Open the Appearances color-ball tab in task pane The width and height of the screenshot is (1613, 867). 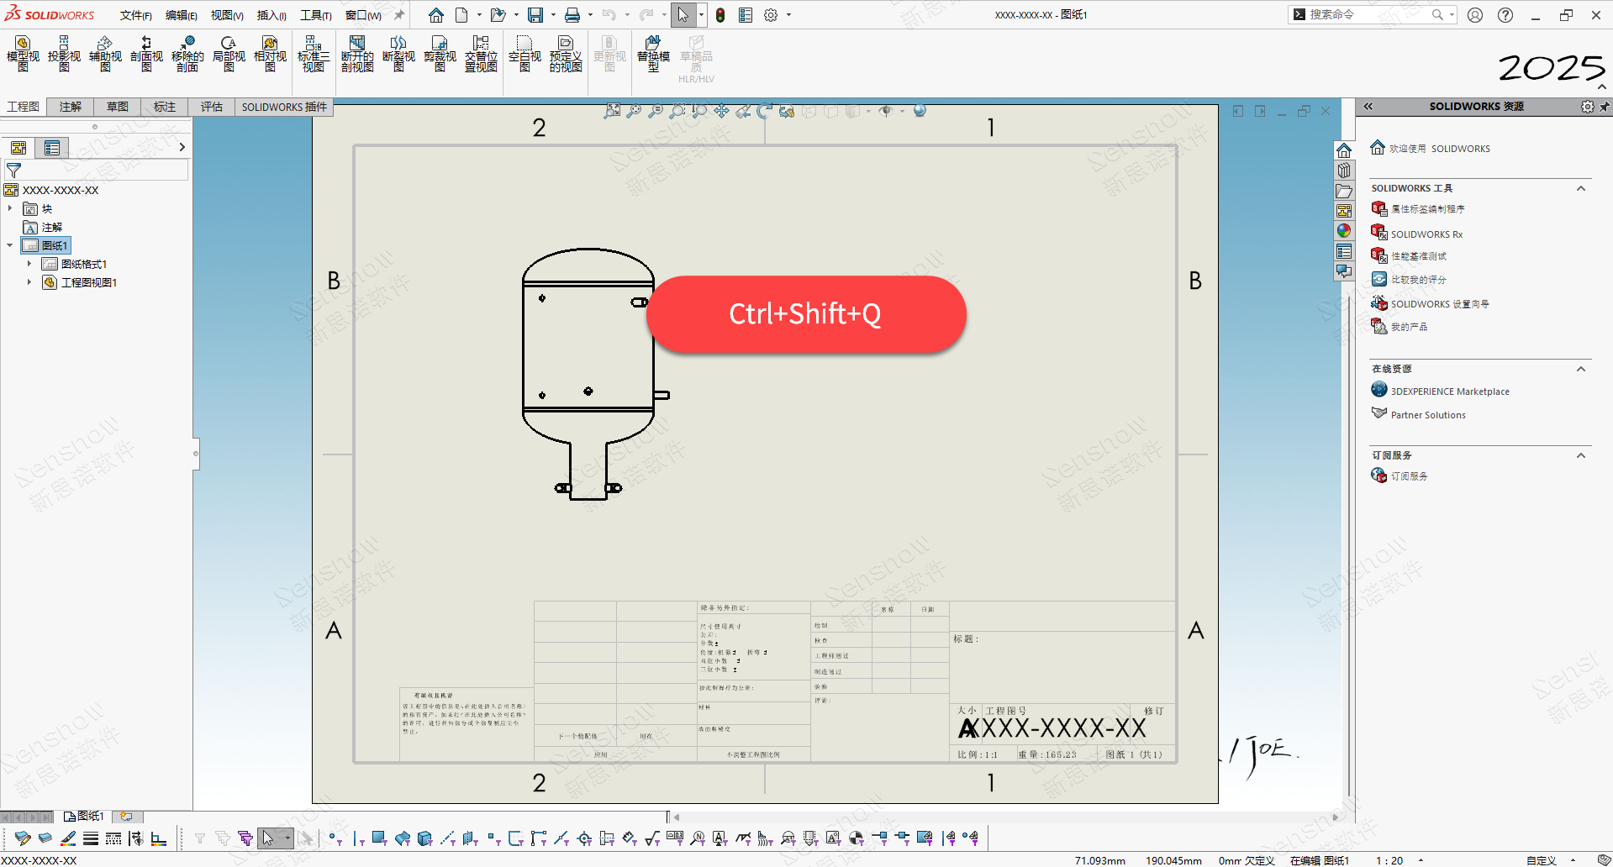[x=1344, y=231]
